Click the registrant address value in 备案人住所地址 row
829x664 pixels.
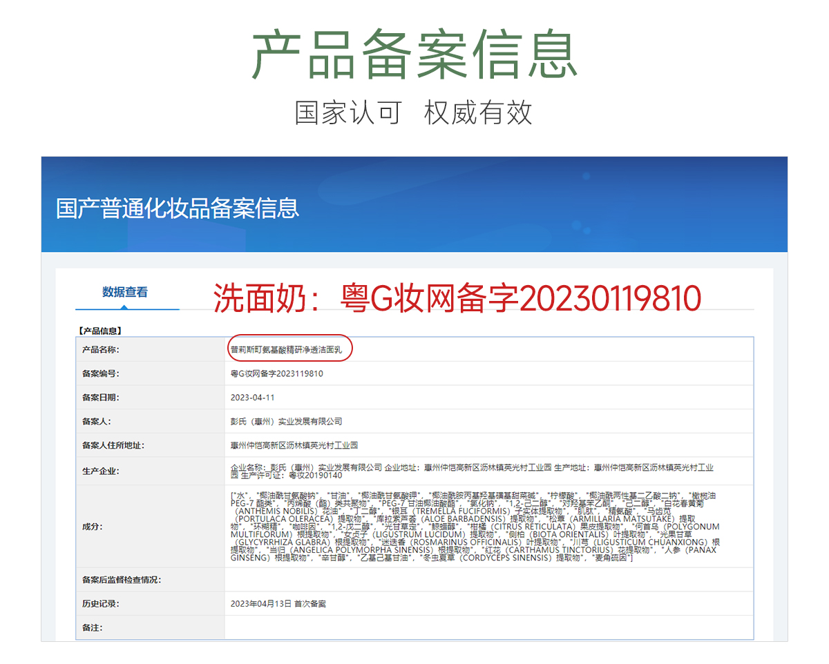(294, 445)
